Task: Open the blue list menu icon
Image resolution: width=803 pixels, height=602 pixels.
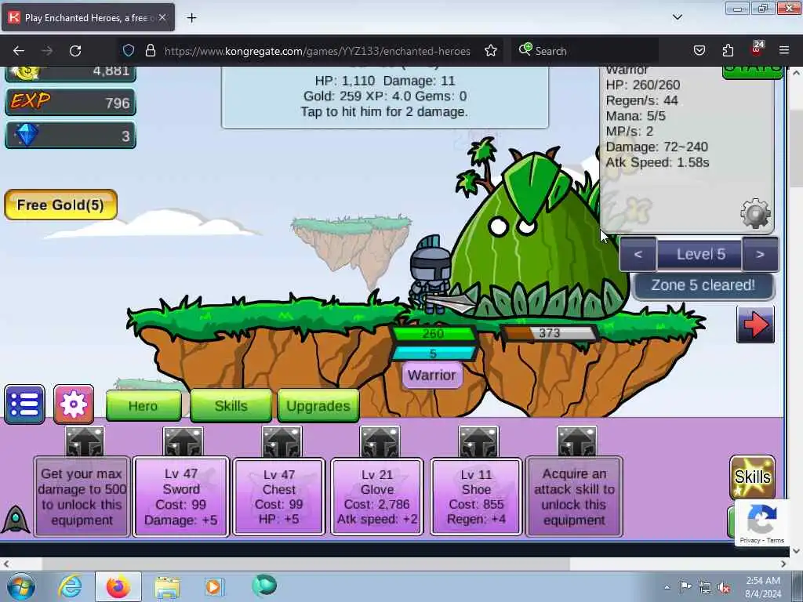Action: [x=24, y=404]
